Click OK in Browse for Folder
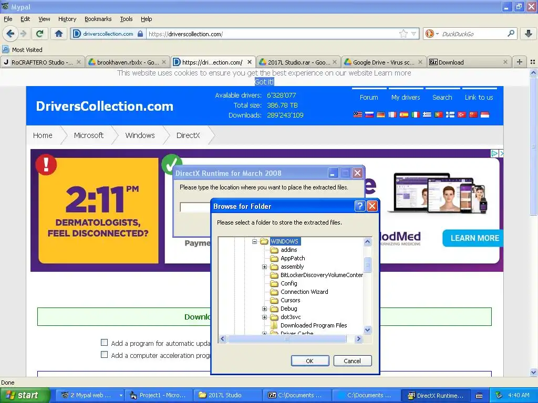 [310, 361]
